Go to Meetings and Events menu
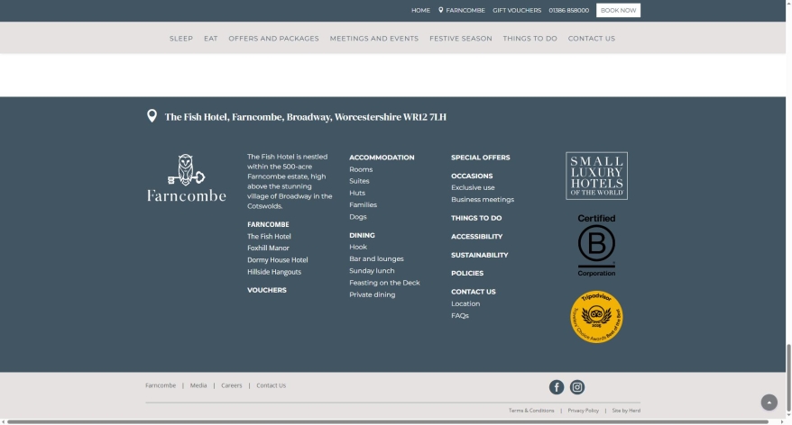 tap(373, 39)
